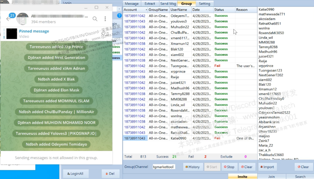Click 'Ndbsh added Odeyemi Temidayo' service message
The width and height of the screenshot is (314, 179).
click(x=56, y=144)
